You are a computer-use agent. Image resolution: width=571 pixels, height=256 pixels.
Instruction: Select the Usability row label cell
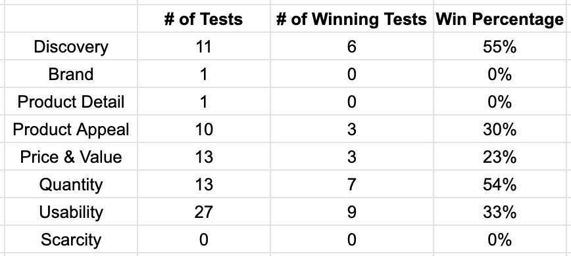[x=71, y=212]
